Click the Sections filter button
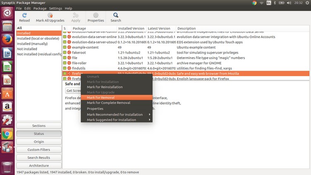This screenshot has height=175, width=311. [x=39, y=126]
